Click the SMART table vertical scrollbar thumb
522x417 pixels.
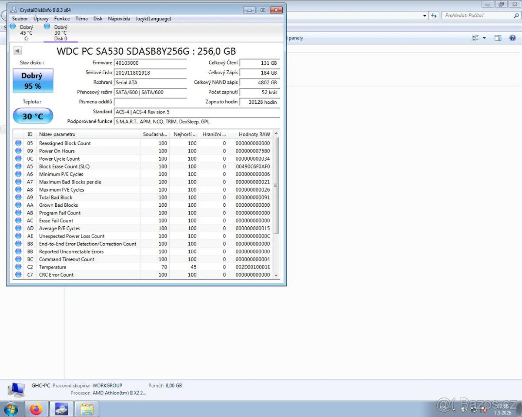[x=276, y=186]
